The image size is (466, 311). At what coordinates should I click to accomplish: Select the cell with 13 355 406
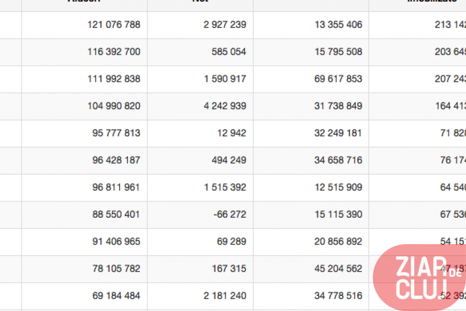(x=311, y=25)
